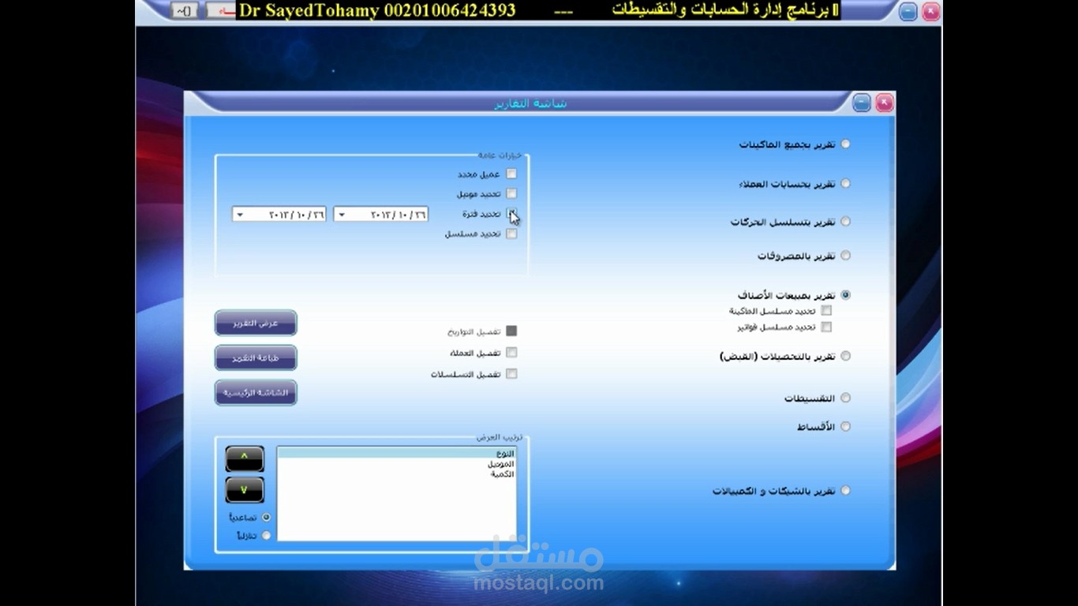Screen dimensions: 1078x606
Task: Move the sort item down with the v button
Action: (245, 490)
